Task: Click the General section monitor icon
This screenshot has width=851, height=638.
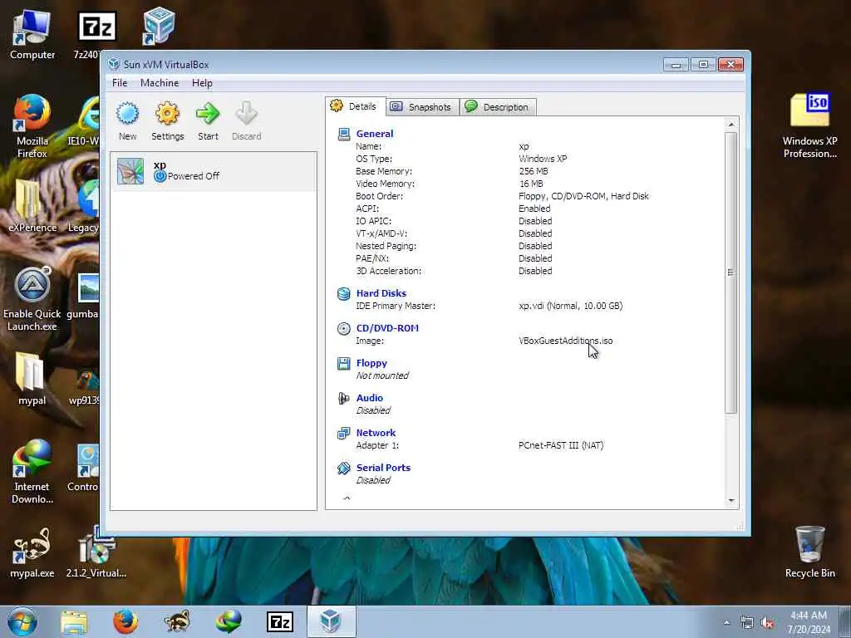Action: click(x=343, y=134)
